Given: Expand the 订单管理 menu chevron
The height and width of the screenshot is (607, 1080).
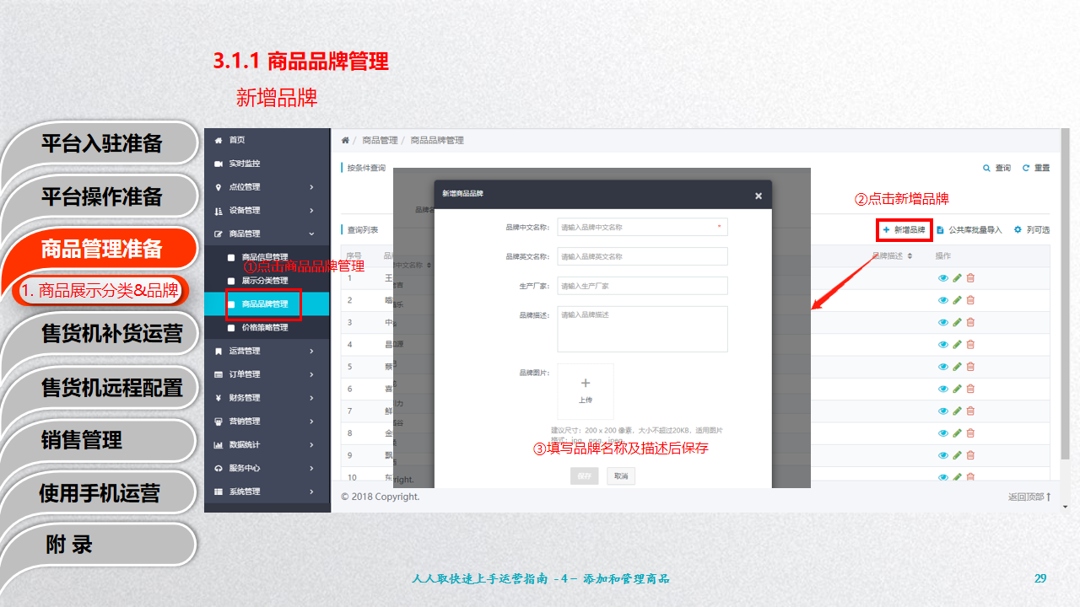Looking at the screenshot, I should [x=311, y=374].
